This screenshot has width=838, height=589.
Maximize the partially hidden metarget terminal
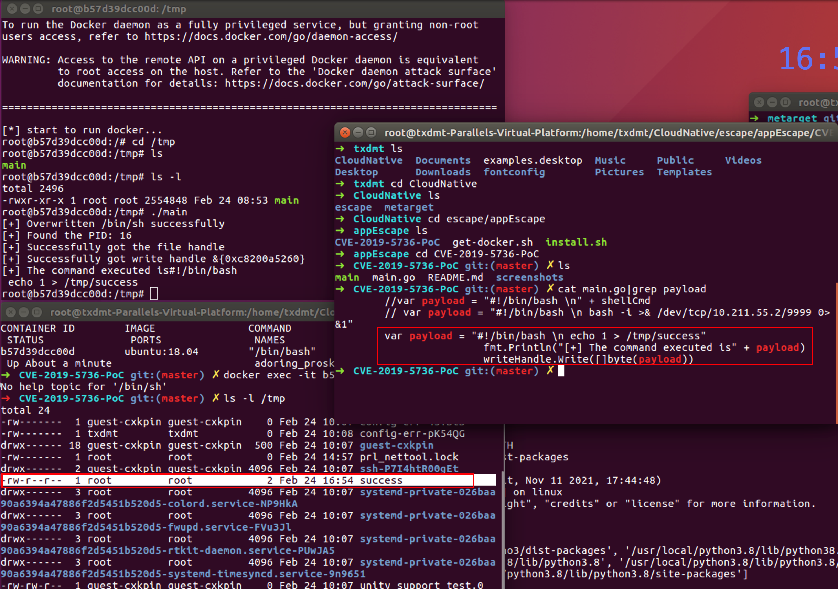click(785, 103)
